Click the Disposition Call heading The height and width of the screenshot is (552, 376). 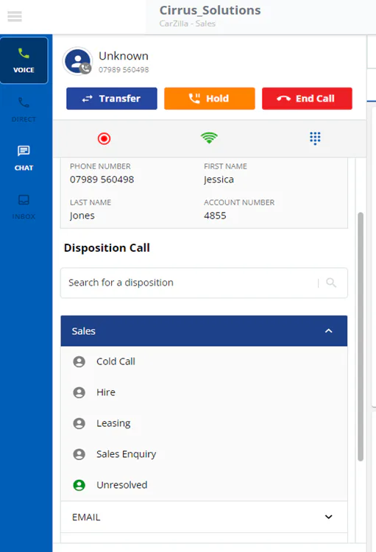point(107,248)
